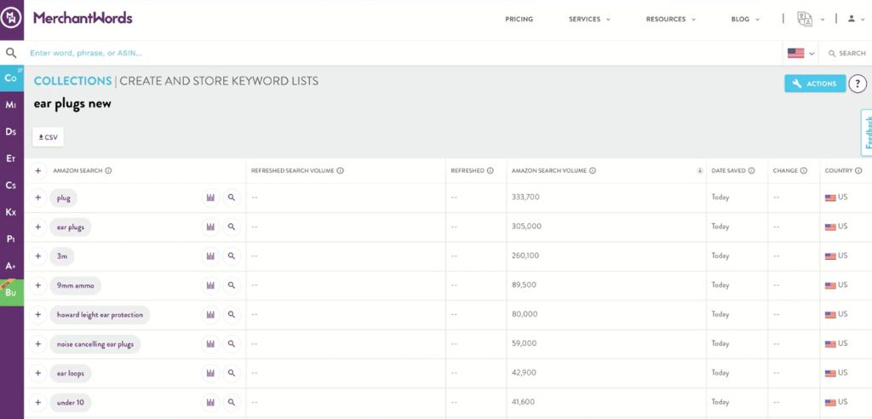Click info icon next to Country header

click(858, 171)
